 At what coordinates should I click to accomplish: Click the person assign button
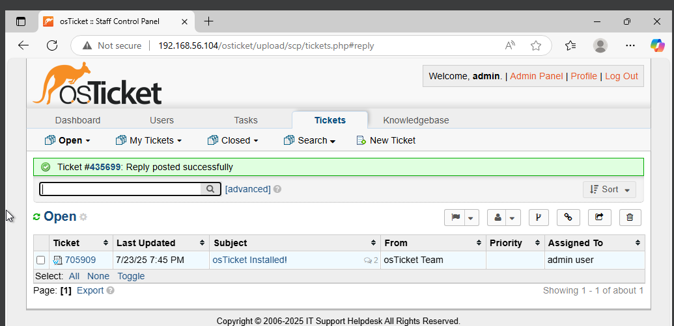(498, 217)
